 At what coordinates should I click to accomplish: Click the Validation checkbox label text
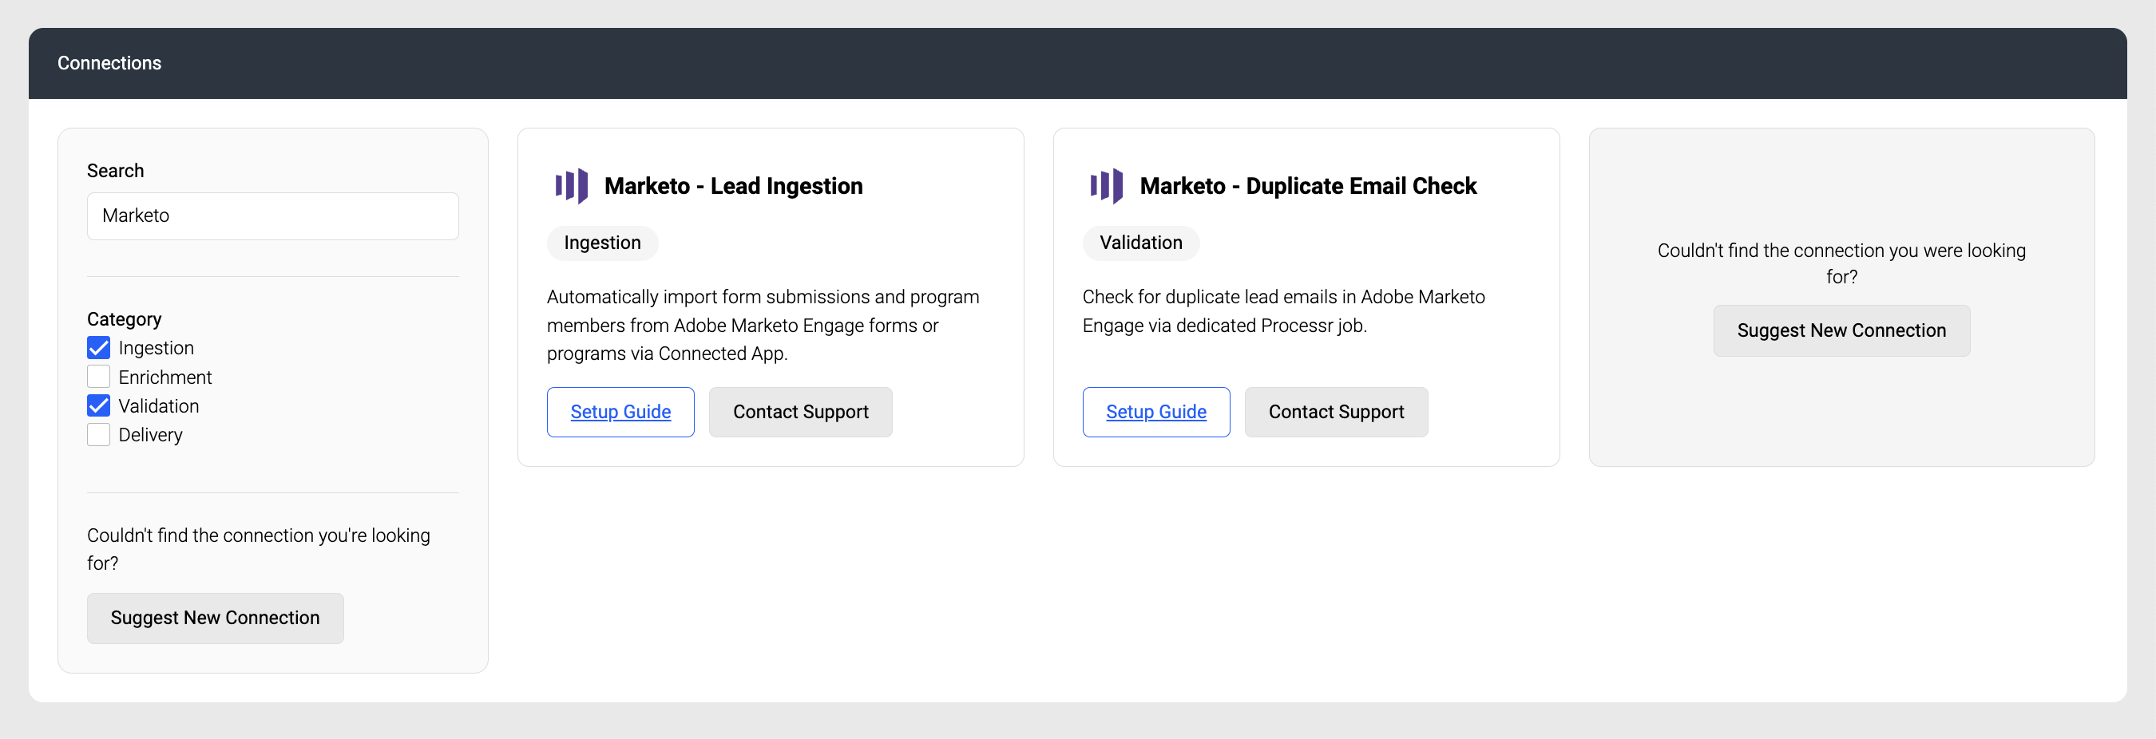[x=159, y=406]
